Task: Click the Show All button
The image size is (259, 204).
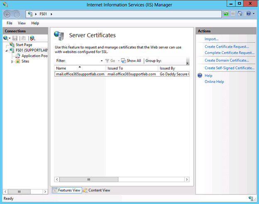Action: point(131,61)
